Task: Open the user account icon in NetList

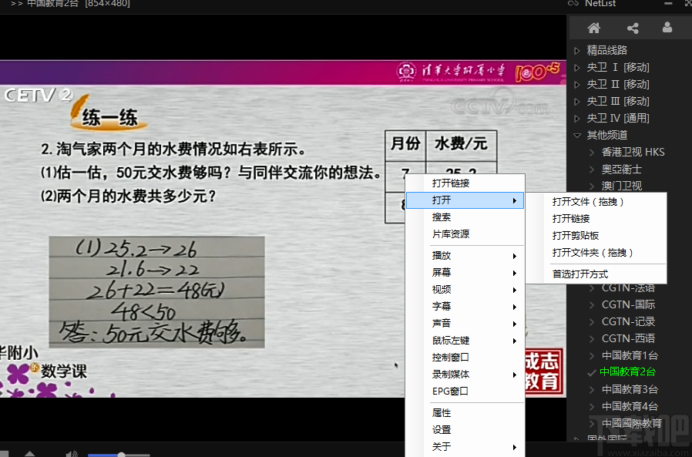Action: click(667, 28)
